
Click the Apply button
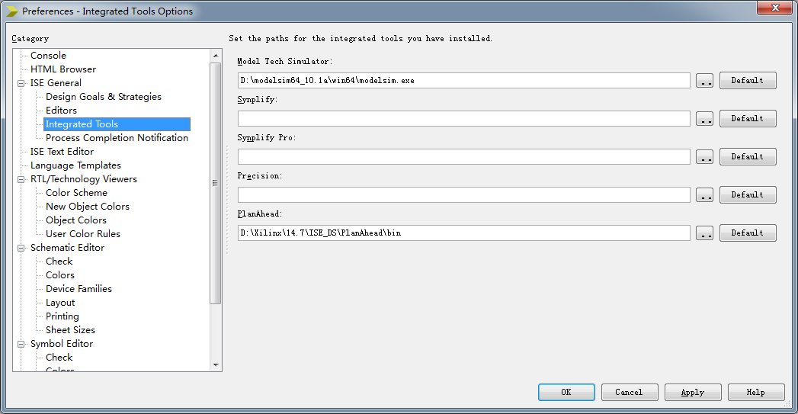click(x=693, y=392)
